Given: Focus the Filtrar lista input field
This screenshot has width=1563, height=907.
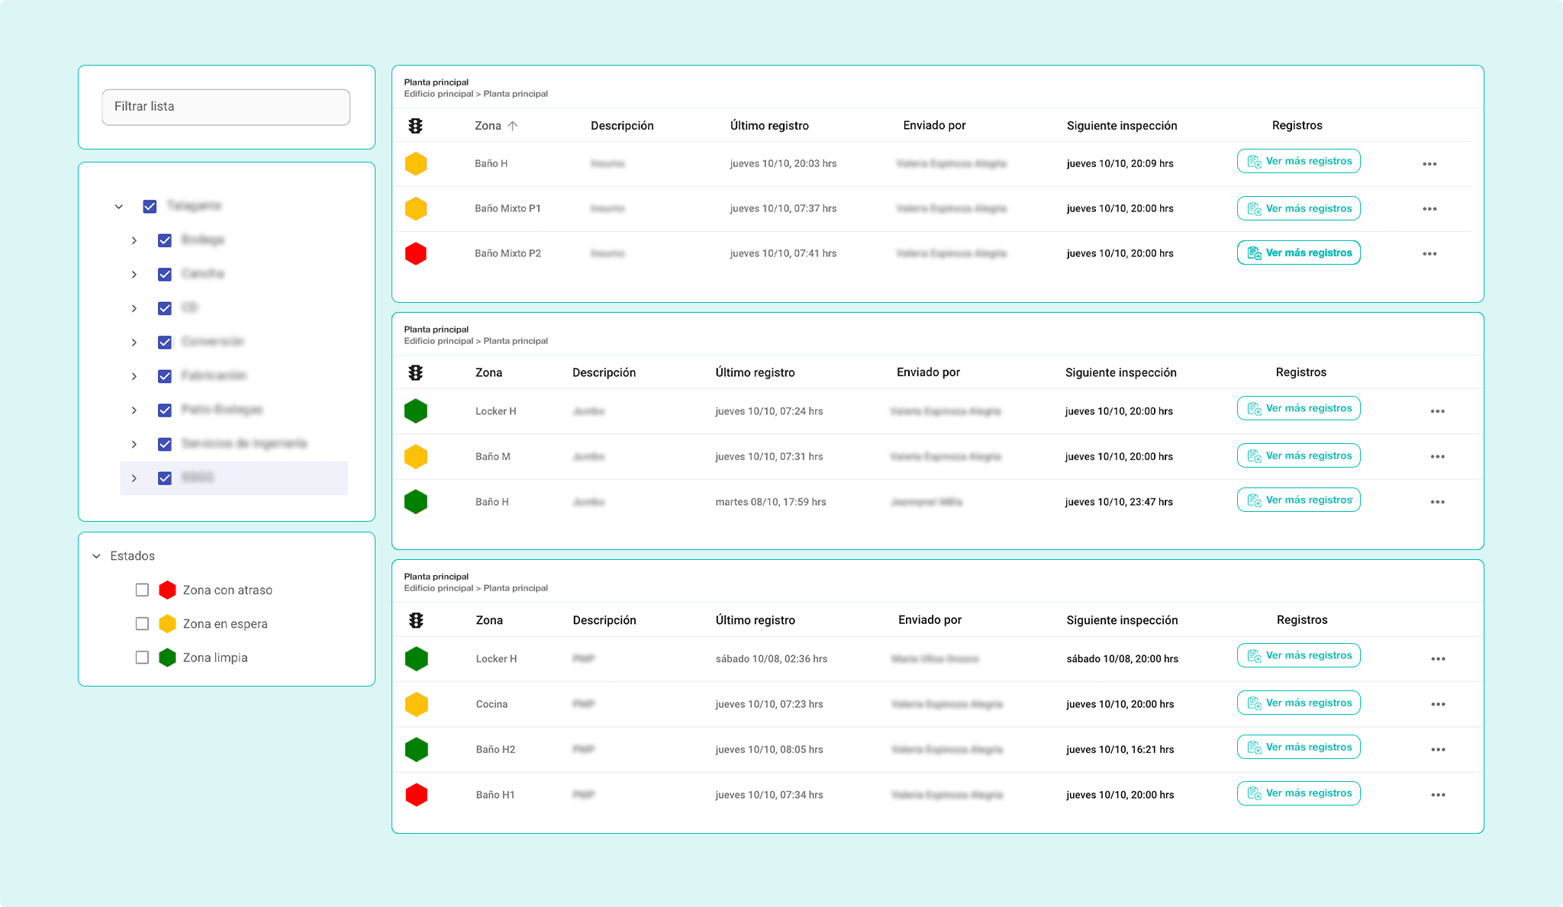Looking at the screenshot, I should point(226,107).
